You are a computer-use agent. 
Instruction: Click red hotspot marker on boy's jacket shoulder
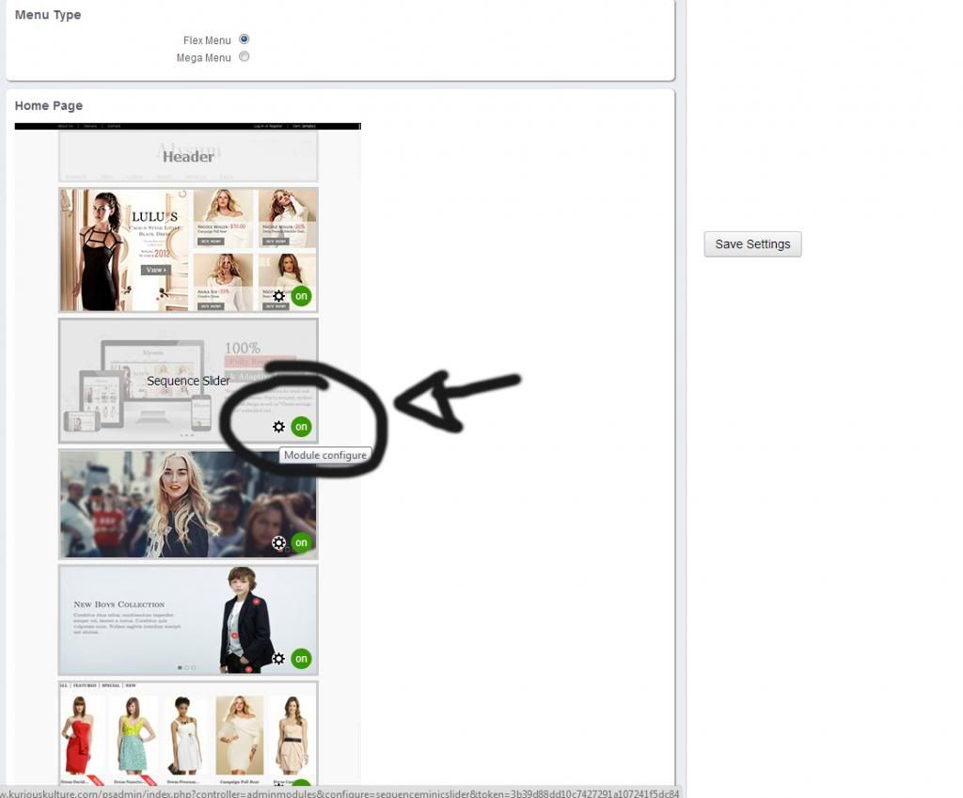pyautogui.click(x=256, y=600)
